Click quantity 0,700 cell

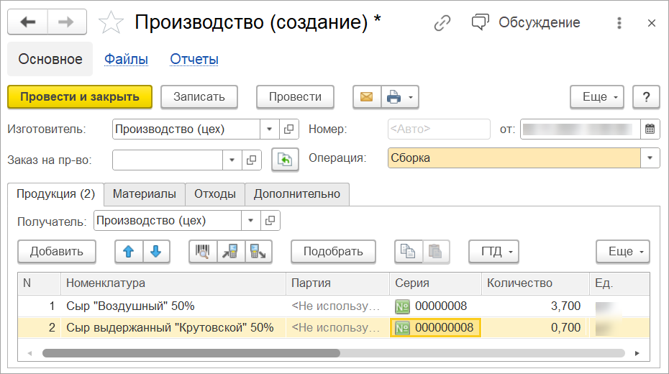535,327
